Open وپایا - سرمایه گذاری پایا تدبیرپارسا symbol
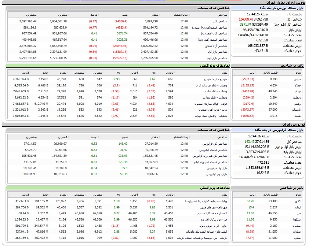The width and height of the screenshot is (309, 248). (x=206, y=201)
